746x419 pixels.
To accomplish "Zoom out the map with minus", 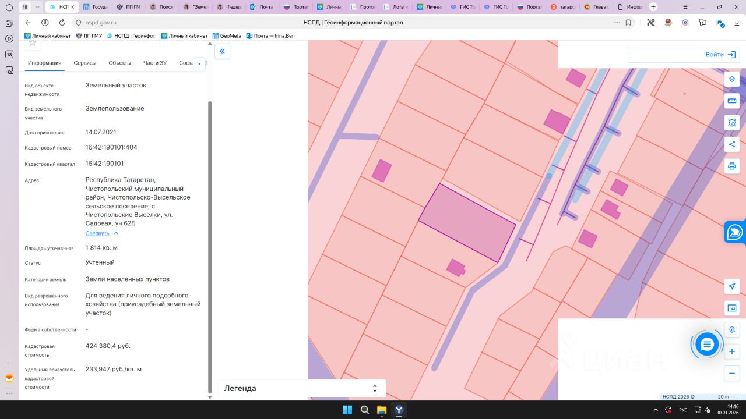I will (x=732, y=373).
